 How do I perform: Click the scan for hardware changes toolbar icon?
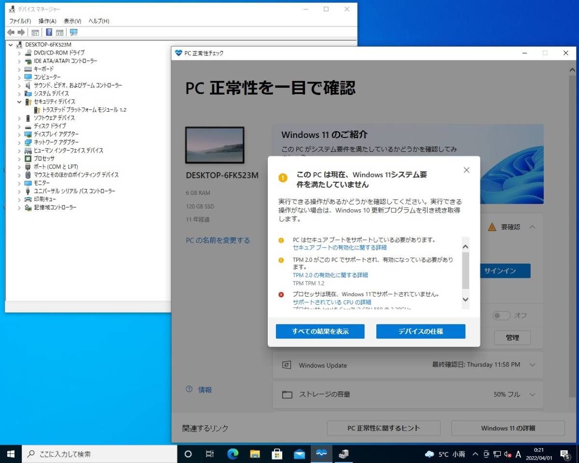coord(73,32)
